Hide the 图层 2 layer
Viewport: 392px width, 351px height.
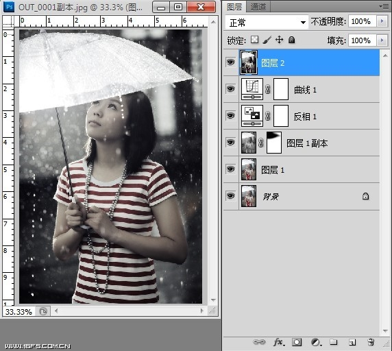230,62
